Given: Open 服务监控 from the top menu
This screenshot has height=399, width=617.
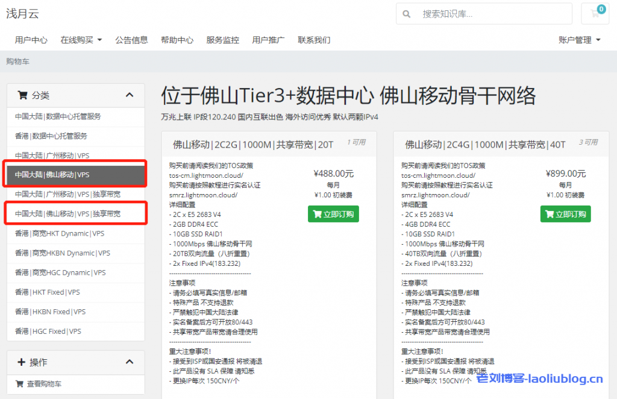Looking at the screenshot, I should click(222, 40).
